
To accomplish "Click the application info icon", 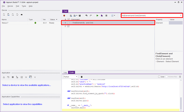I will 35,77.
